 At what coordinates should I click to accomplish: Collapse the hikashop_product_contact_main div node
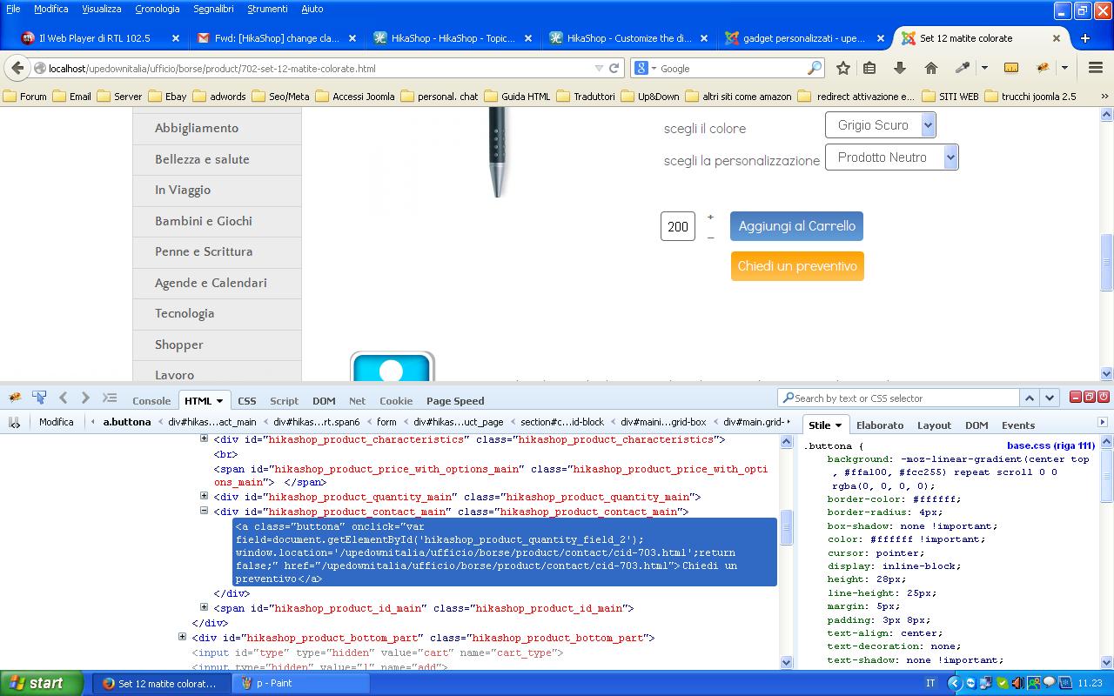click(x=205, y=512)
